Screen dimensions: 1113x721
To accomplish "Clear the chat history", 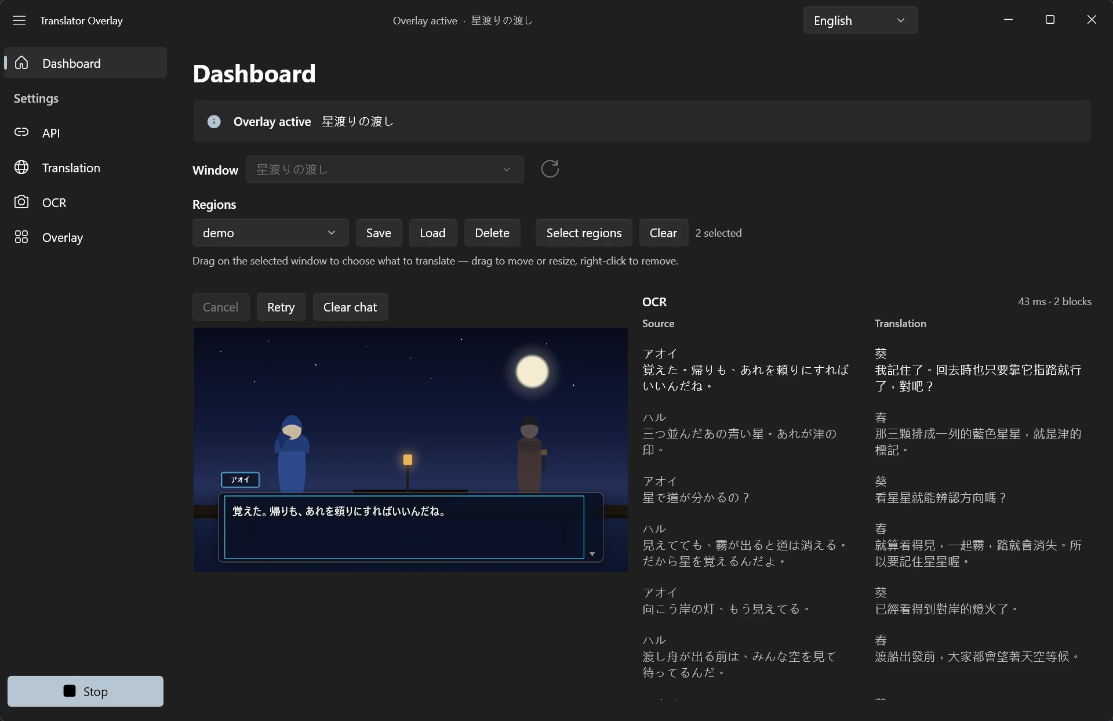I will point(350,307).
